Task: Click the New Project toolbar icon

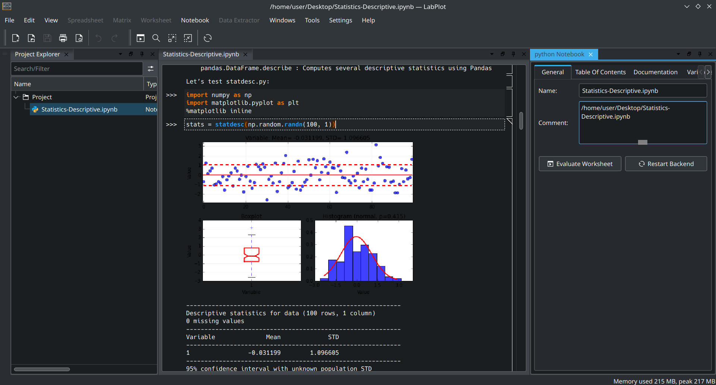Action: (16, 38)
